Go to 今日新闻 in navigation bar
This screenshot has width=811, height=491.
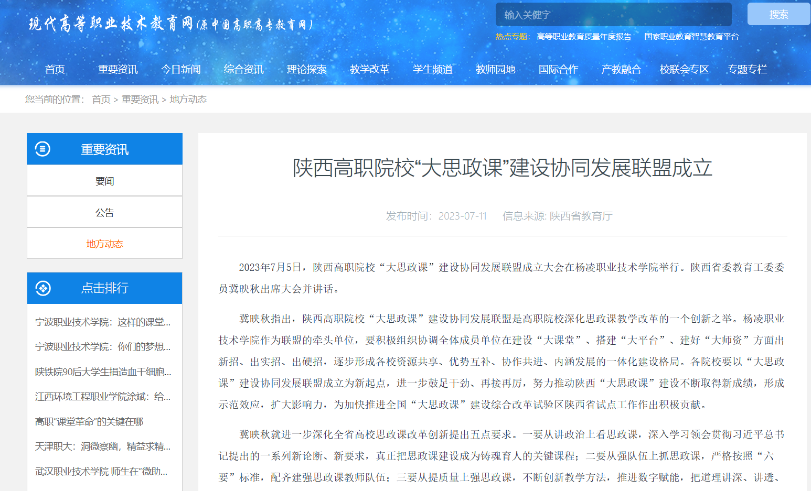click(180, 70)
